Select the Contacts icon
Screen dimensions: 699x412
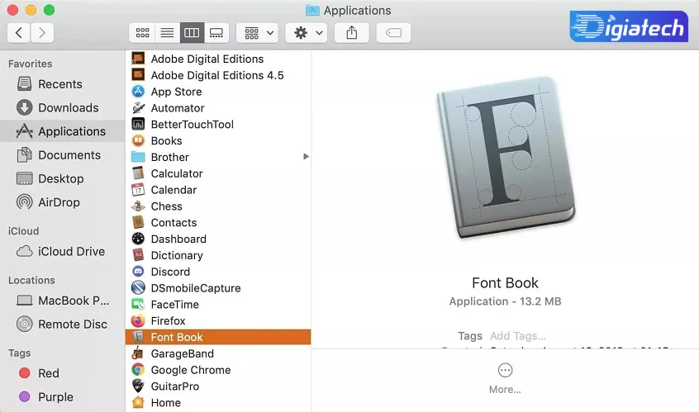(x=138, y=222)
